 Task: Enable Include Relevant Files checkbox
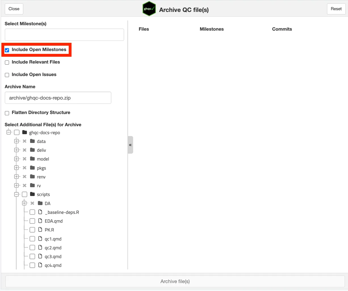7,63
